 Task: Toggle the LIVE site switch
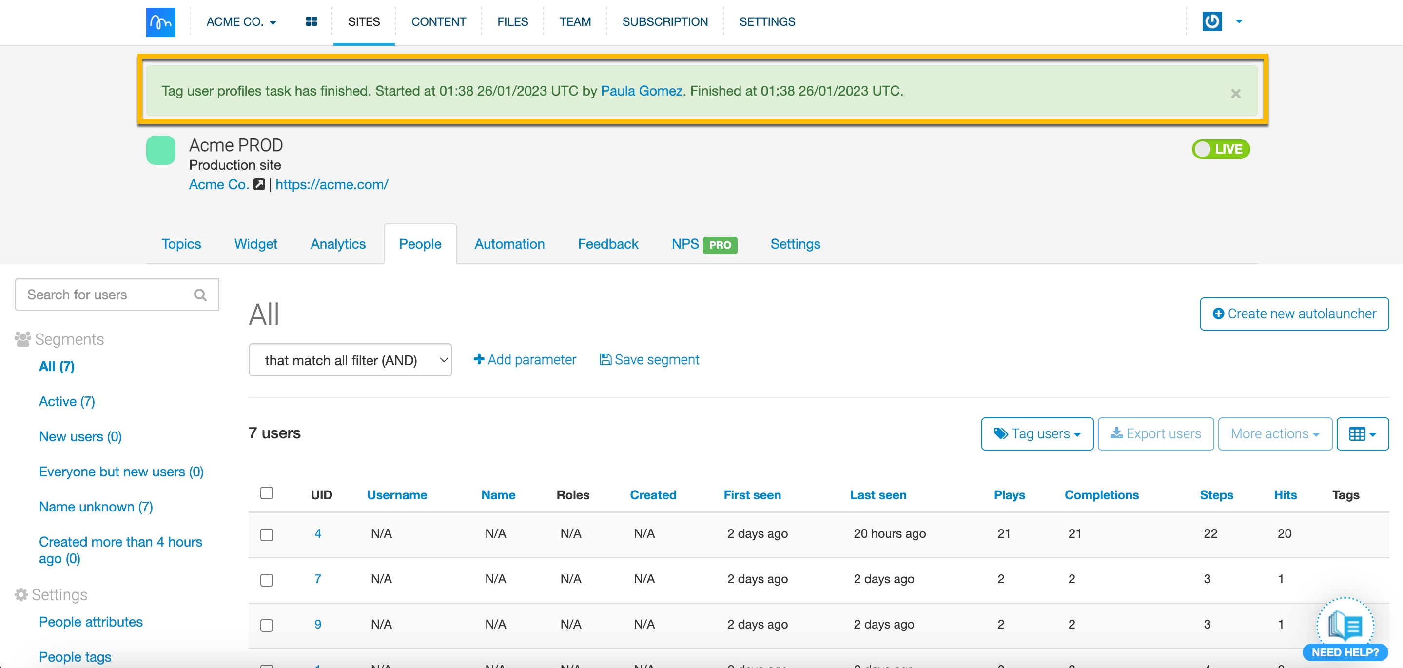point(1221,149)
